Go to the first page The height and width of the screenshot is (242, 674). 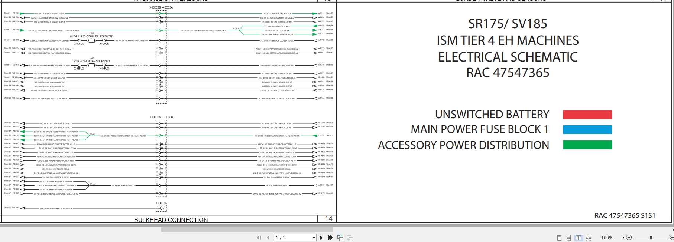(x=259, y=238)
